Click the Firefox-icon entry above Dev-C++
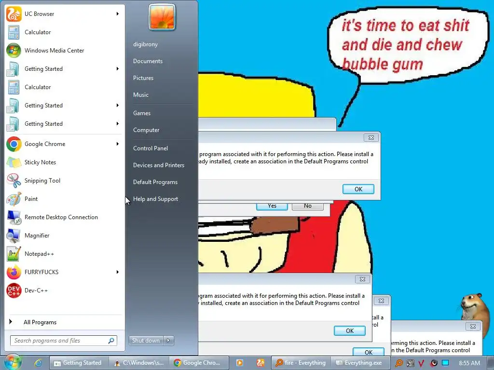This screenshot has height=370, width=494. (x=65, y=272)
